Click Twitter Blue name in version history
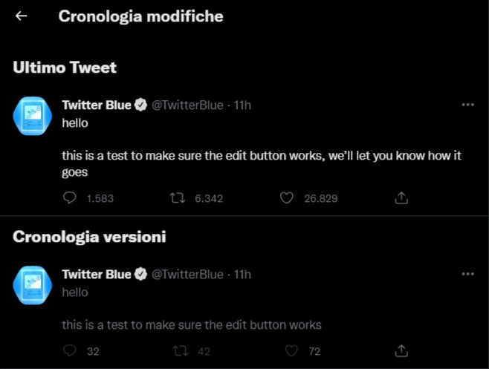This screenshot has width=489, height=369. point(97,275)
